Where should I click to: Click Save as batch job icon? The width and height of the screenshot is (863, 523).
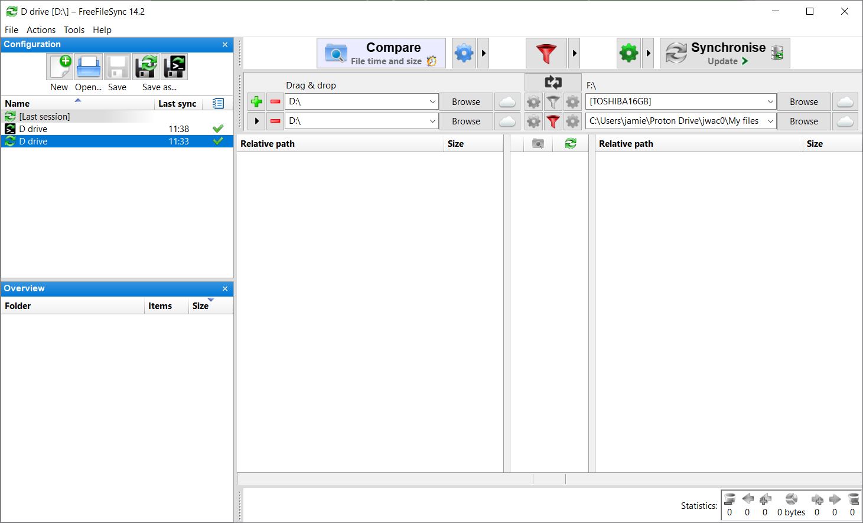tap(174, 67)
